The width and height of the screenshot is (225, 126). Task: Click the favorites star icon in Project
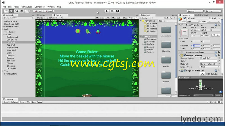[174, 18]
